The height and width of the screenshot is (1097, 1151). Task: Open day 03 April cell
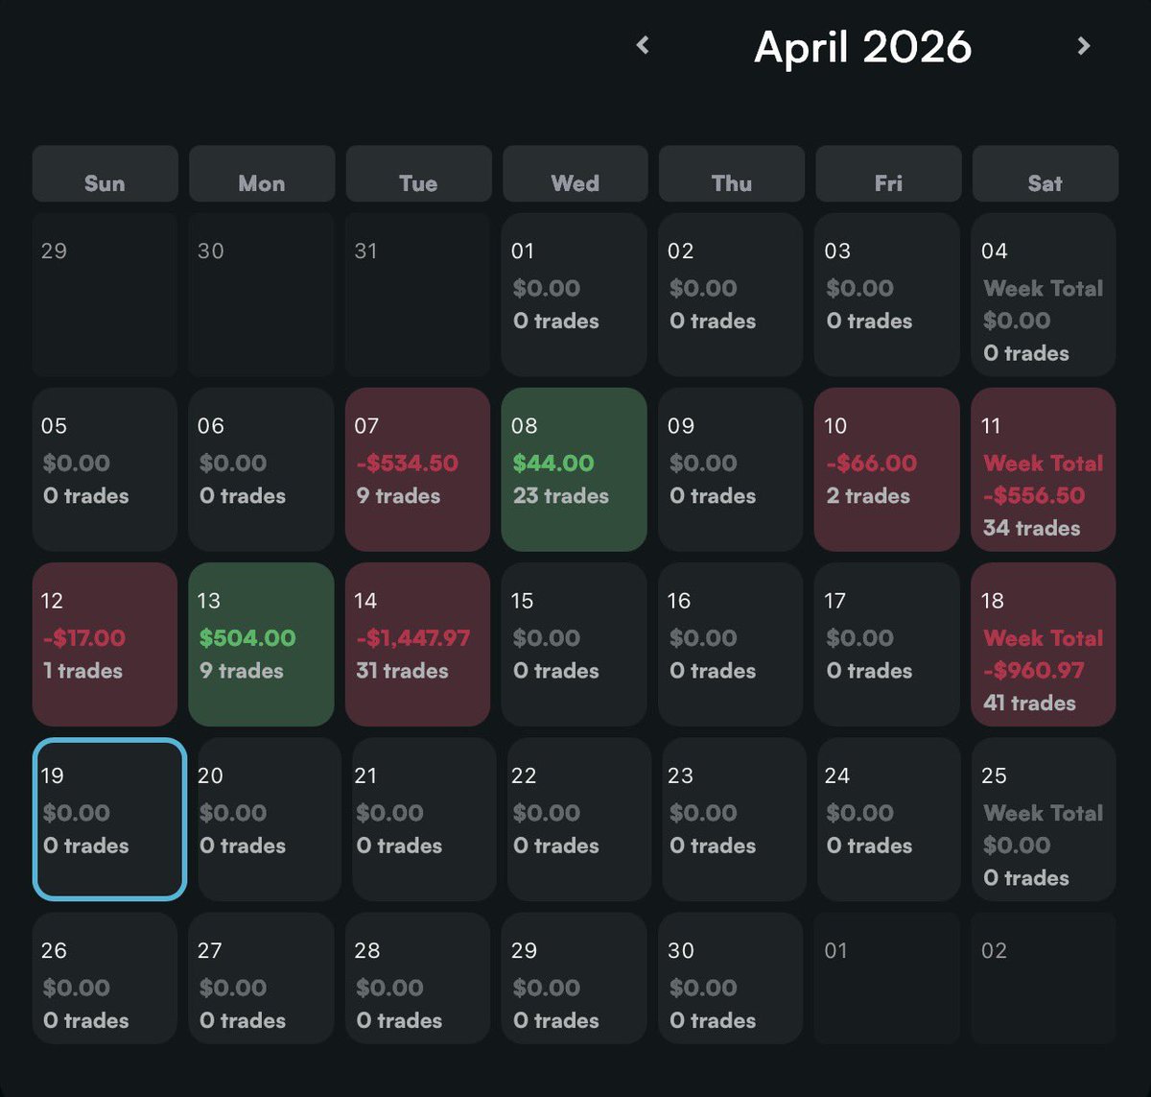pyautogui.click(x=887, y=295)
